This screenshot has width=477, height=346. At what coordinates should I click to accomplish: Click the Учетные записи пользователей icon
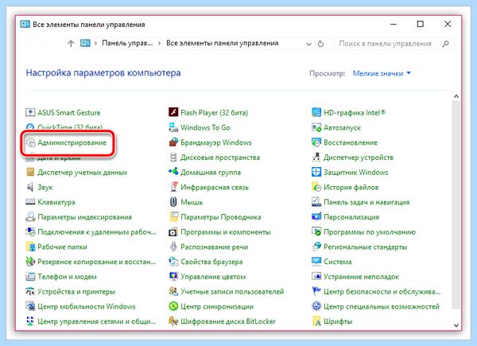pos(173,292)
